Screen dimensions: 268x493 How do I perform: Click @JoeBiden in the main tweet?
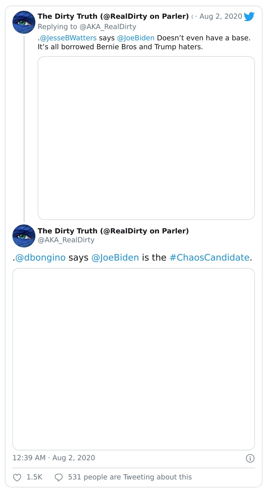[115, 258]
